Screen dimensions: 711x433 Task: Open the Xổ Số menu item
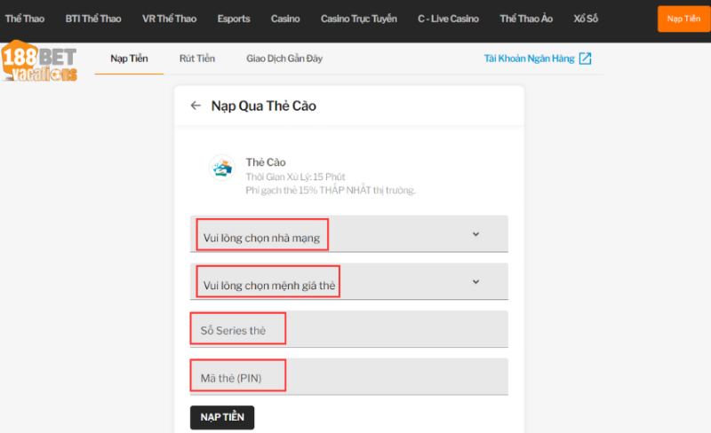point(586,19)
